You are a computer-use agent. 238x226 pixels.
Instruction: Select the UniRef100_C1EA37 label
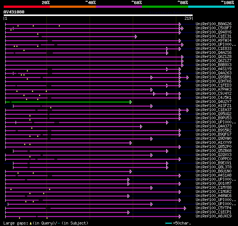pos(213,110)
